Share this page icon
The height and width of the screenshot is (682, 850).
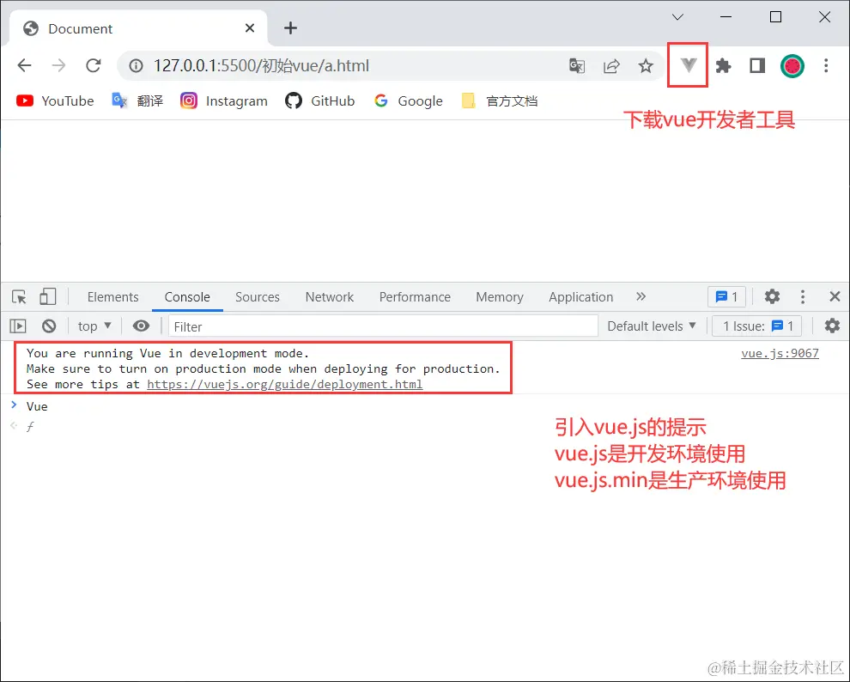coord(611,66)
